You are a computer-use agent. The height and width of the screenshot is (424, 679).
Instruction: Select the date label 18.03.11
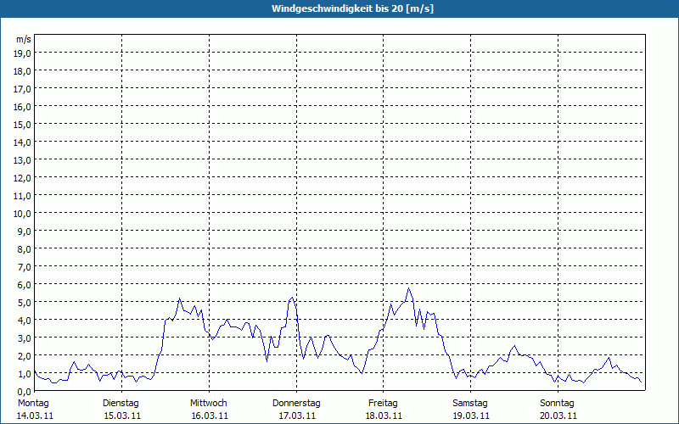tap(384, 416)
